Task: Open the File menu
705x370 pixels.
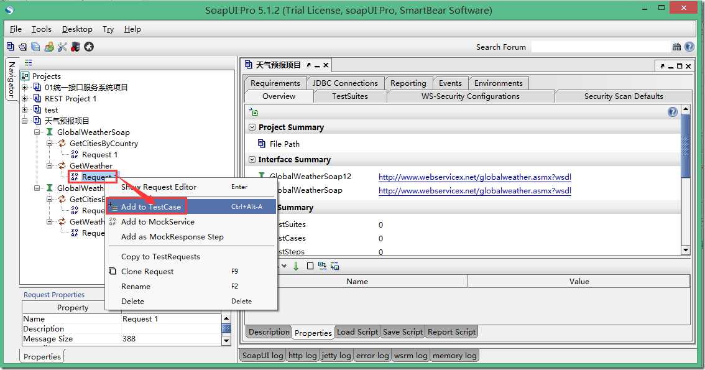Action: [x=16, y=29]
